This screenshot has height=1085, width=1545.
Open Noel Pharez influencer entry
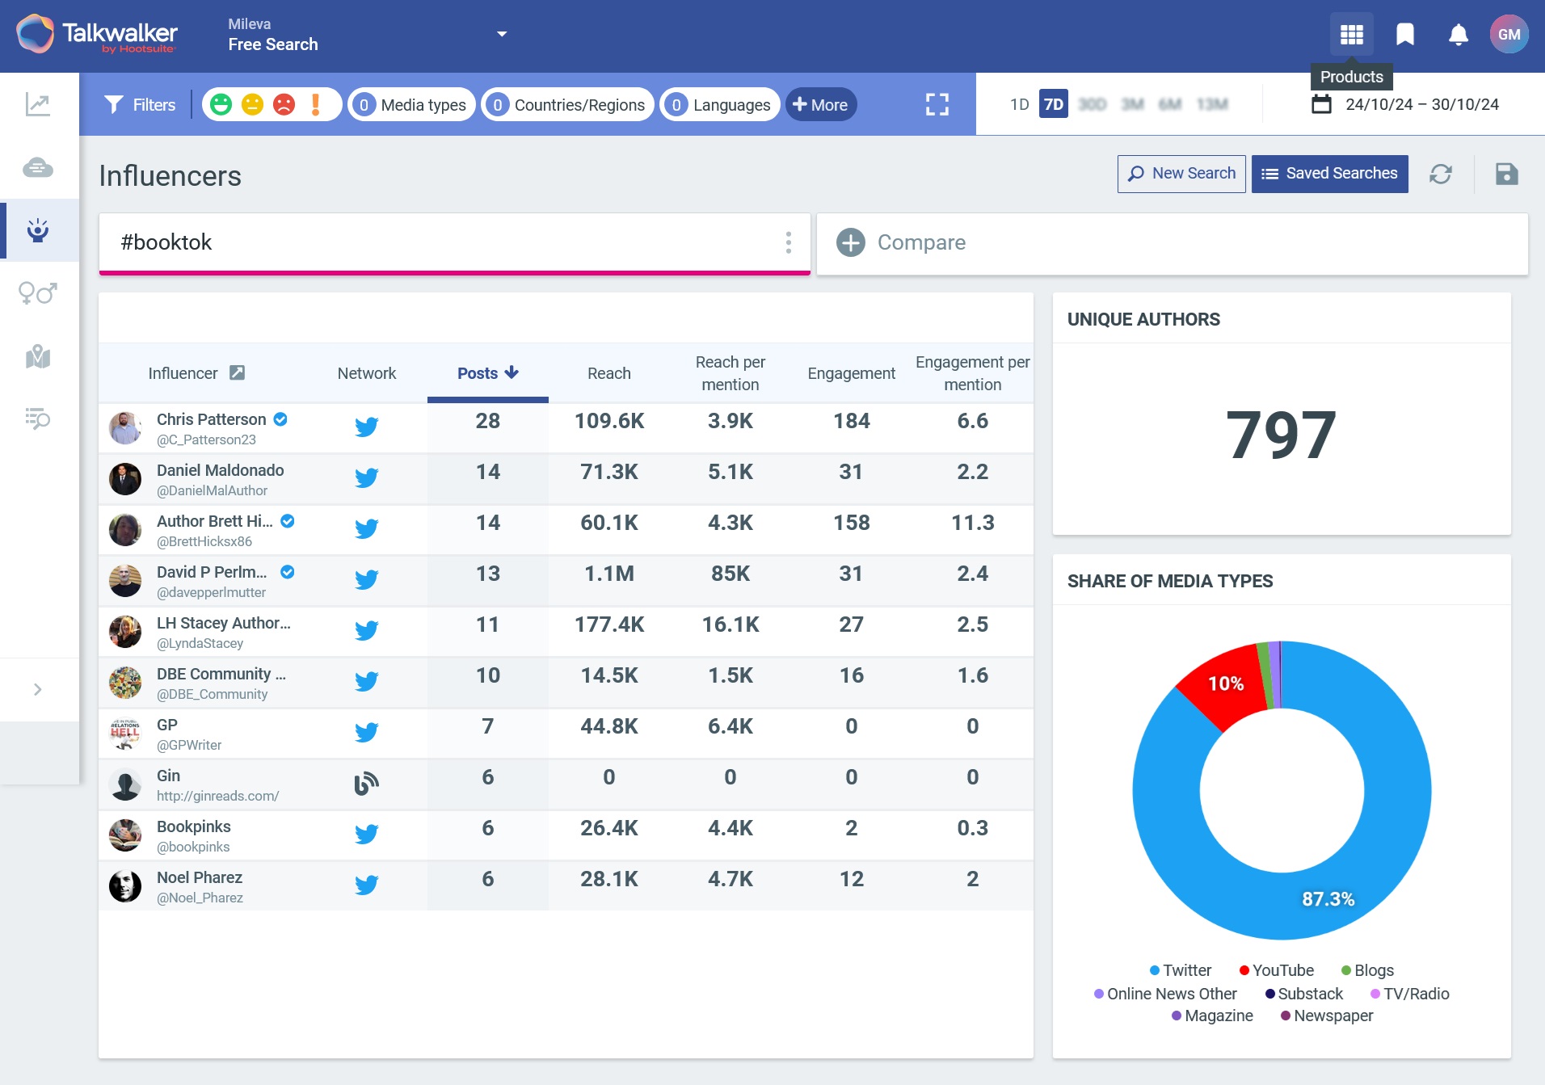coord(199,877)
